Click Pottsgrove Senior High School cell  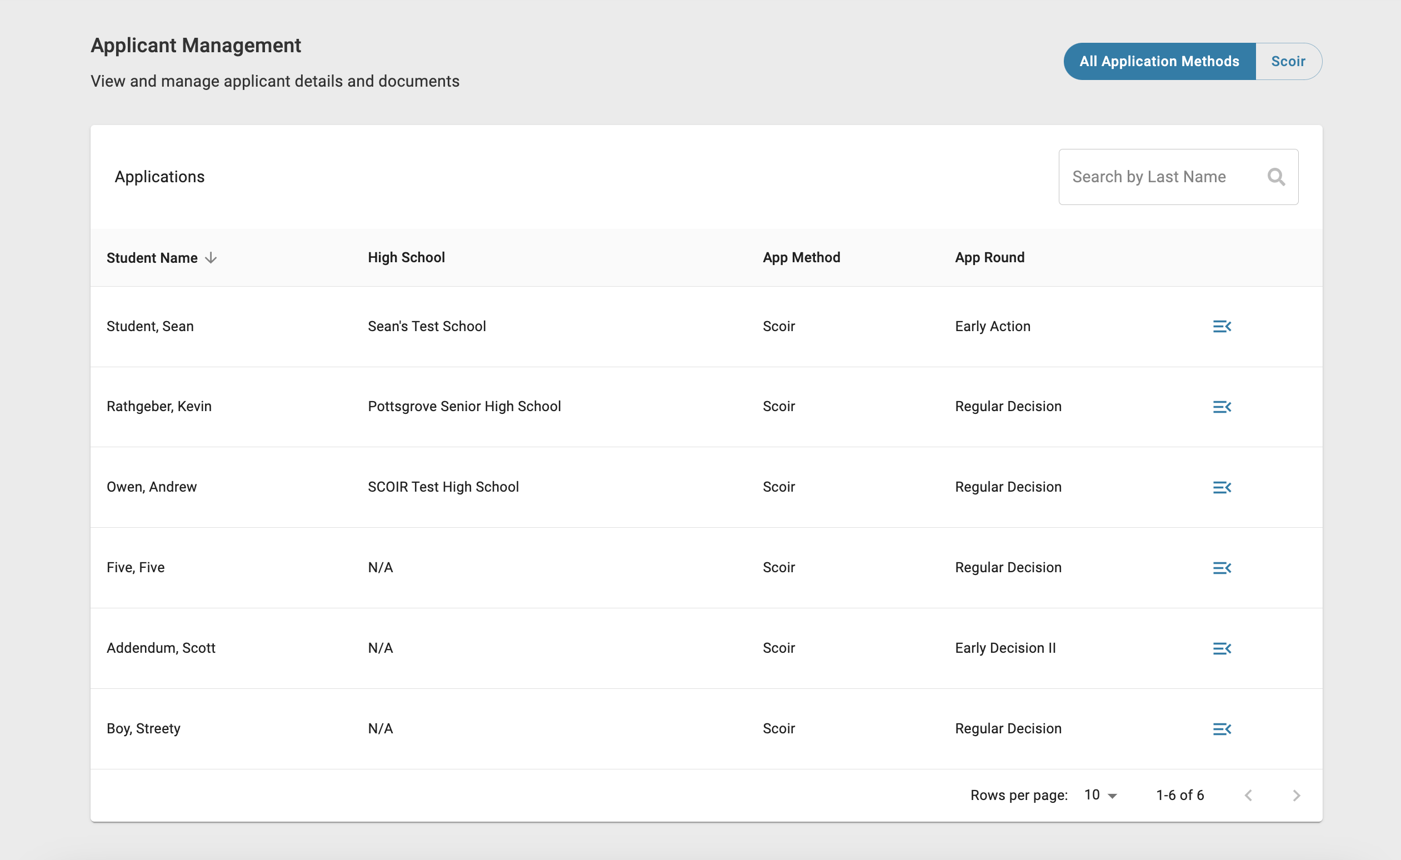(x=464, y=406)
